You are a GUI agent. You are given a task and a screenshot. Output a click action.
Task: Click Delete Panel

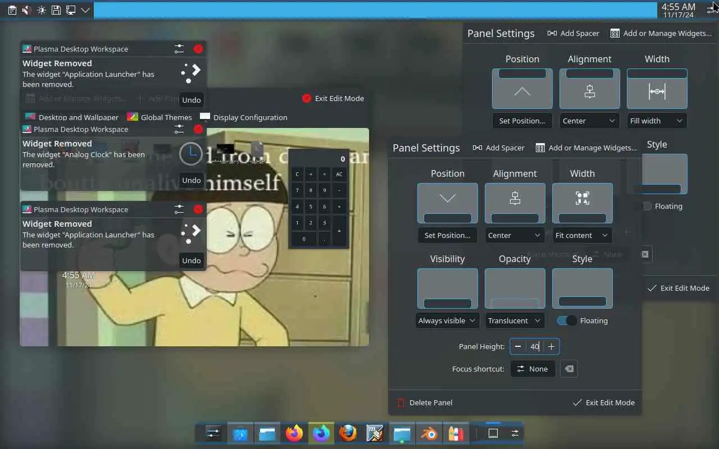(x=425, y=402)
